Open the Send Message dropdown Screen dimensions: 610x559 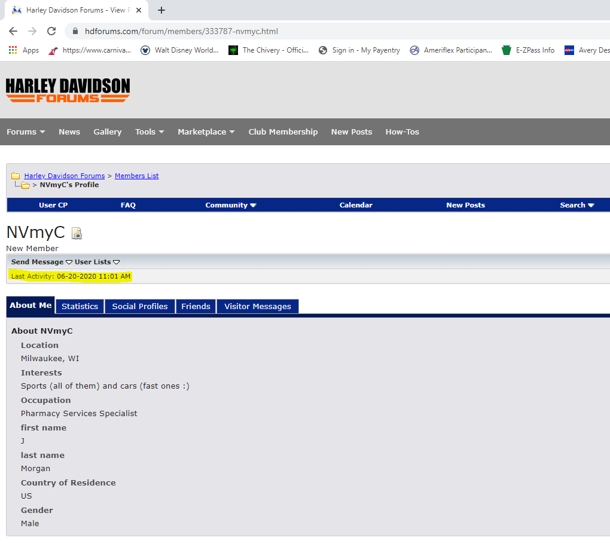tap(41, 262)
